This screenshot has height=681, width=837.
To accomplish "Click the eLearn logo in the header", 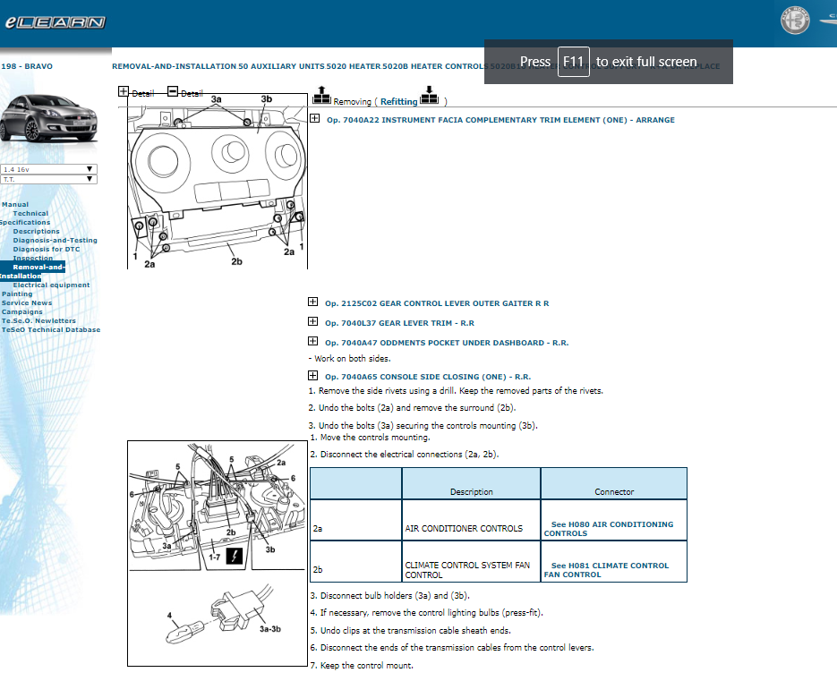I will coord(55,21).
